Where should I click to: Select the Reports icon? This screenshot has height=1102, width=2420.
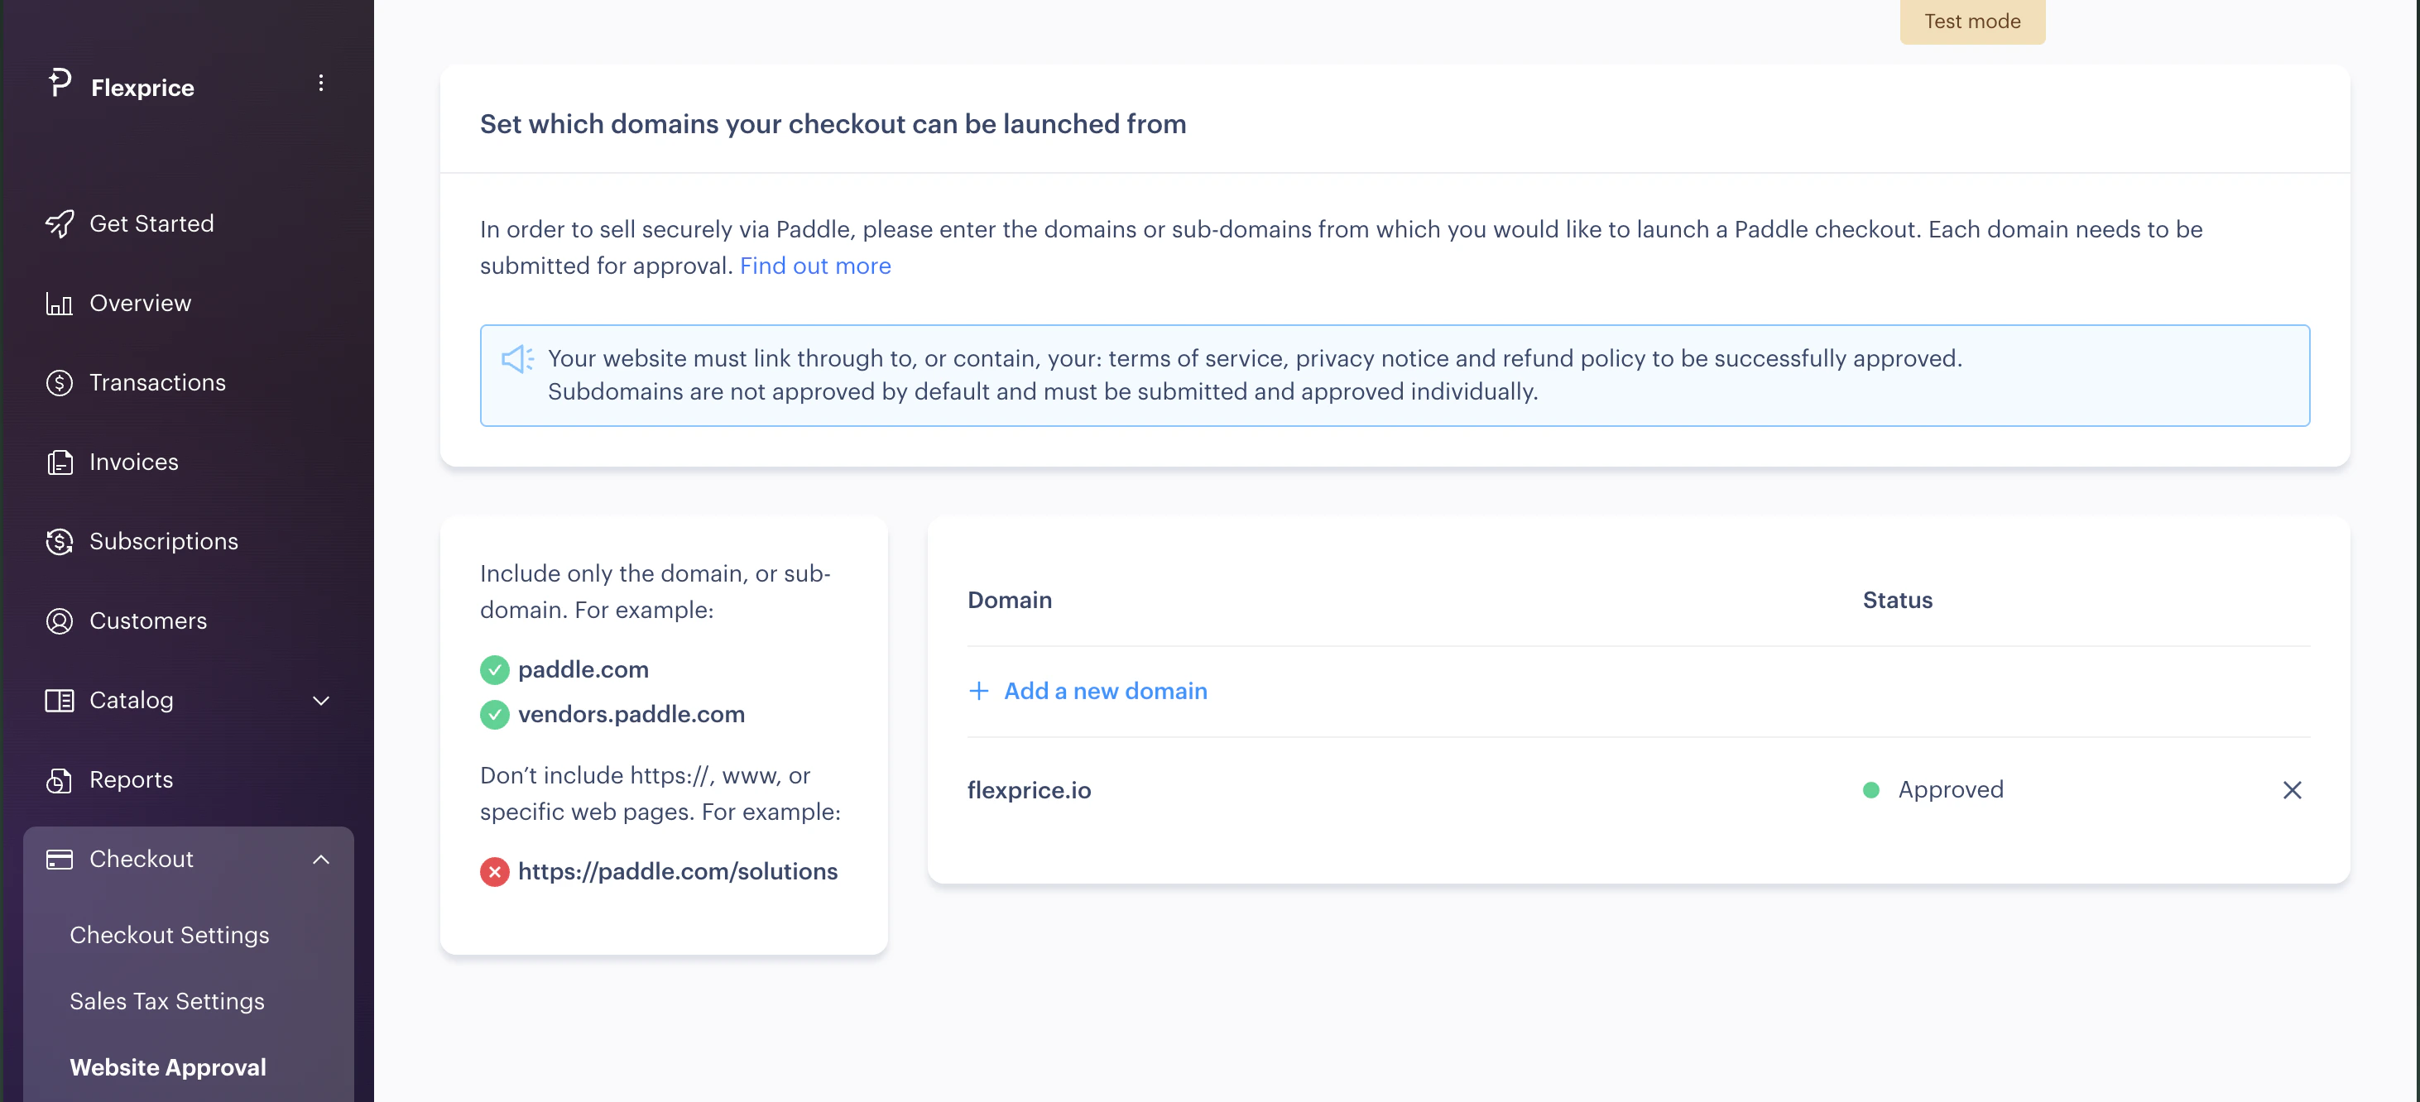pyautogui.click(x=58, y=780)
